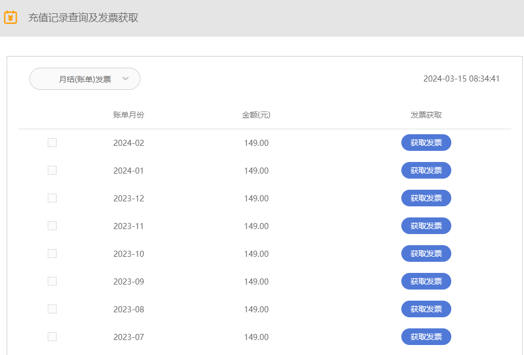Tick the checkbox for bill month 2023-12

(x=52, y=198)
